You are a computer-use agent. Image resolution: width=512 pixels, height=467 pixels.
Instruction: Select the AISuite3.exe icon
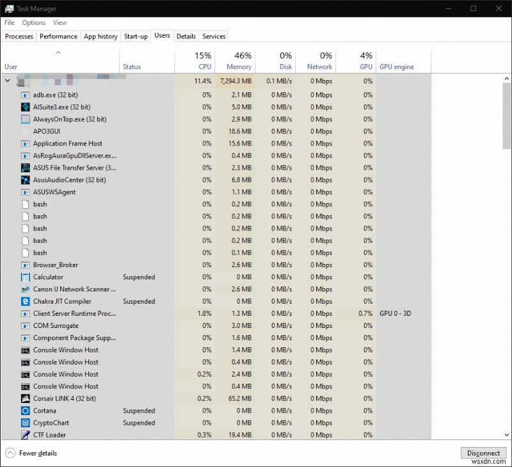point(26,106)
